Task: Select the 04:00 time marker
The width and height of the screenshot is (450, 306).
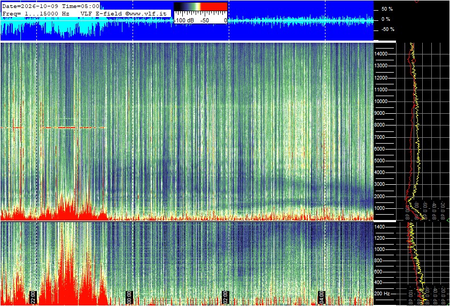Action: pos(321,297)
